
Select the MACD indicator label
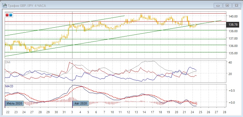[9, 86]
